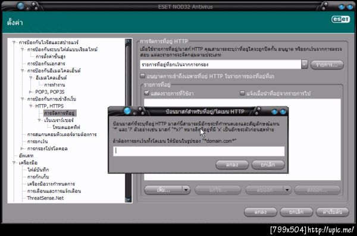
Task: Click ค่าเริ่มต้น default button
Action: point(333,212)
